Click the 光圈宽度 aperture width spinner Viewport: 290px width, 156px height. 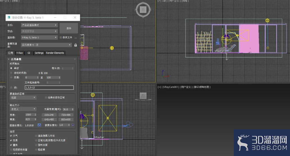(73, 109)
